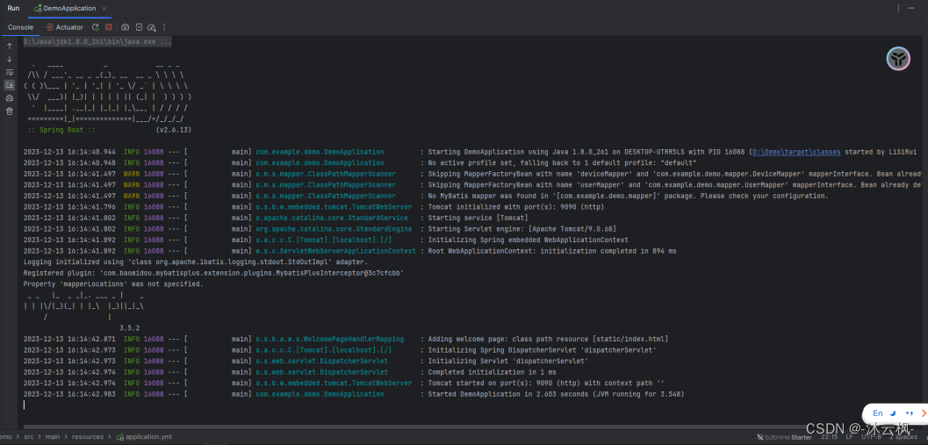
Task: Stop the running DemoApplication process
Action: (108, 27)
